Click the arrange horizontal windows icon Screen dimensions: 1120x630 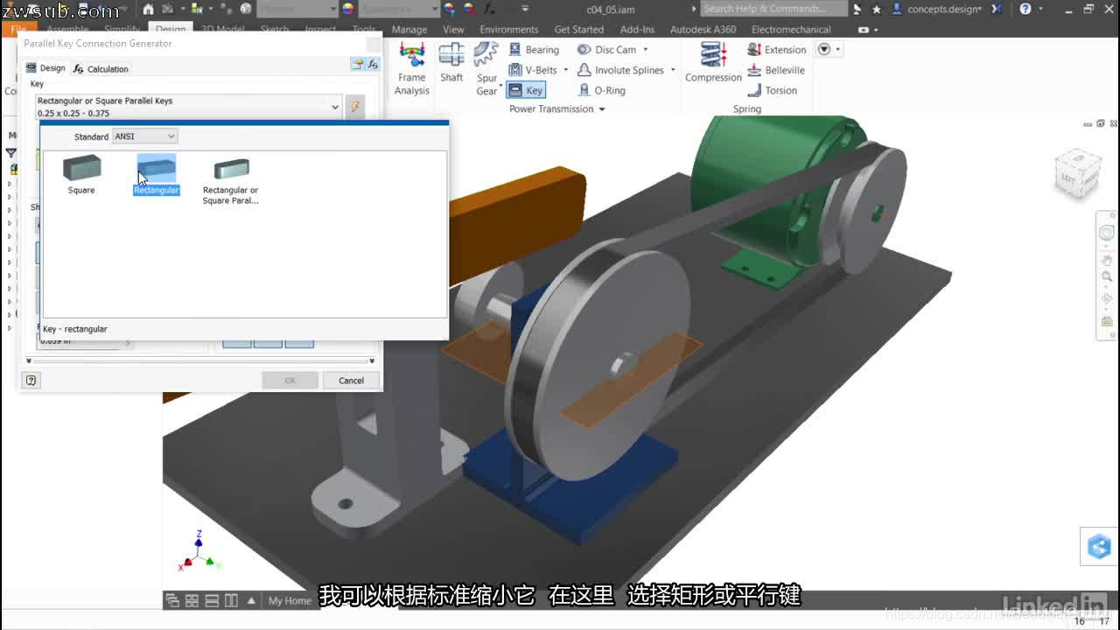coord(212,601)
